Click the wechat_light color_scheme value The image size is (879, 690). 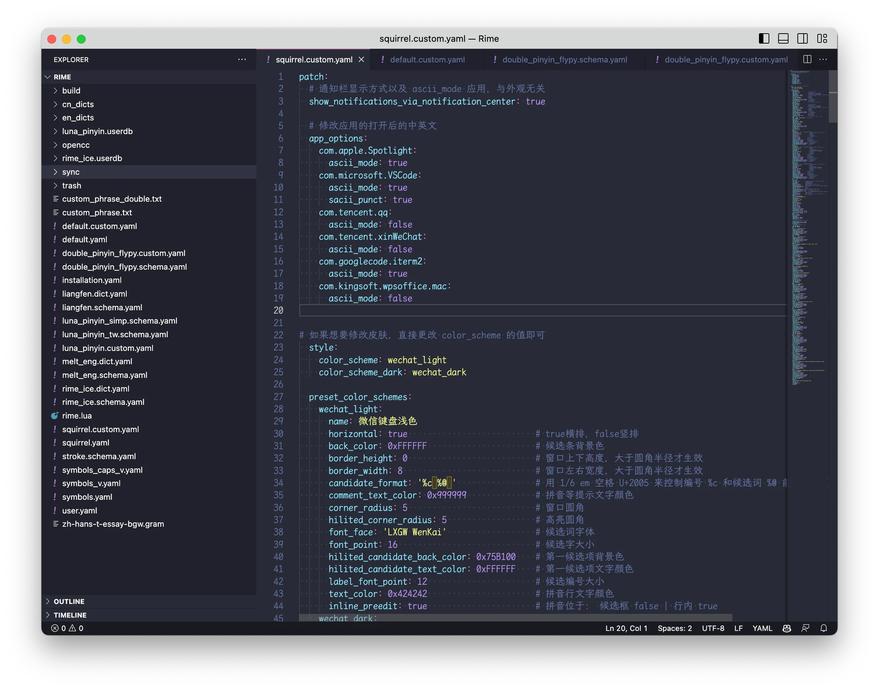pyautogui.click(x=417, y=360)
